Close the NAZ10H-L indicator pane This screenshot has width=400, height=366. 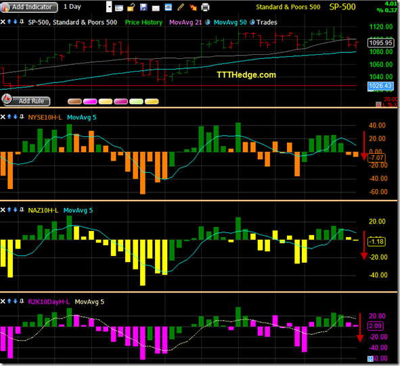click(x=3, y=210)
